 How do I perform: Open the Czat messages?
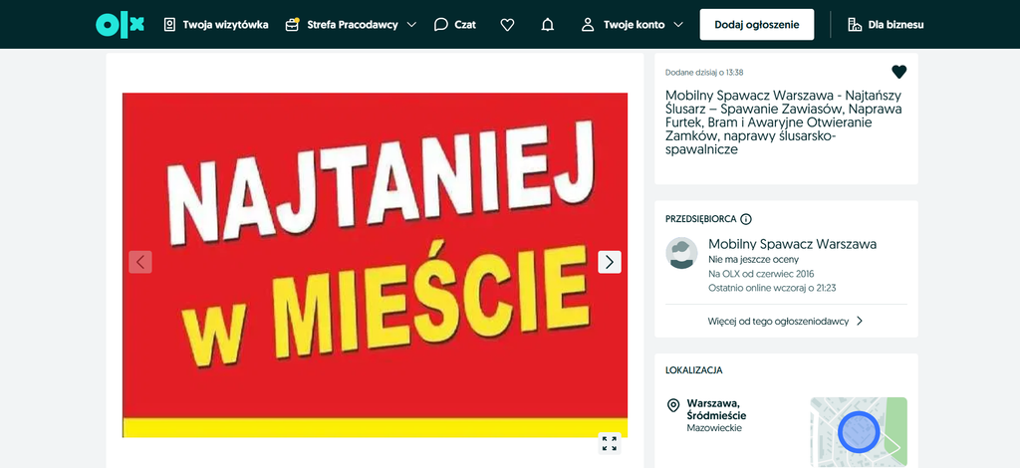[454, 25]
